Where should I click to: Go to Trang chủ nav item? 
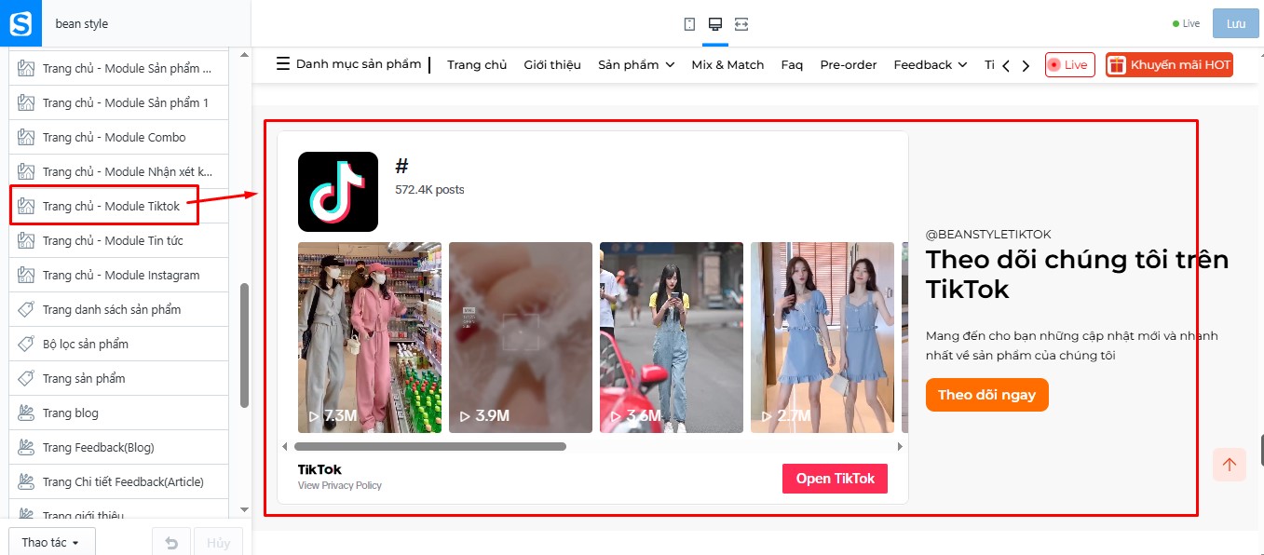click(477, 65)
